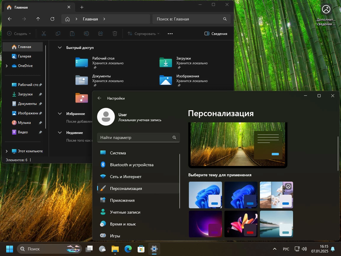Screen dimensions: 341x256
Task: Click the Windows Start button
Action: pos(9,249)
